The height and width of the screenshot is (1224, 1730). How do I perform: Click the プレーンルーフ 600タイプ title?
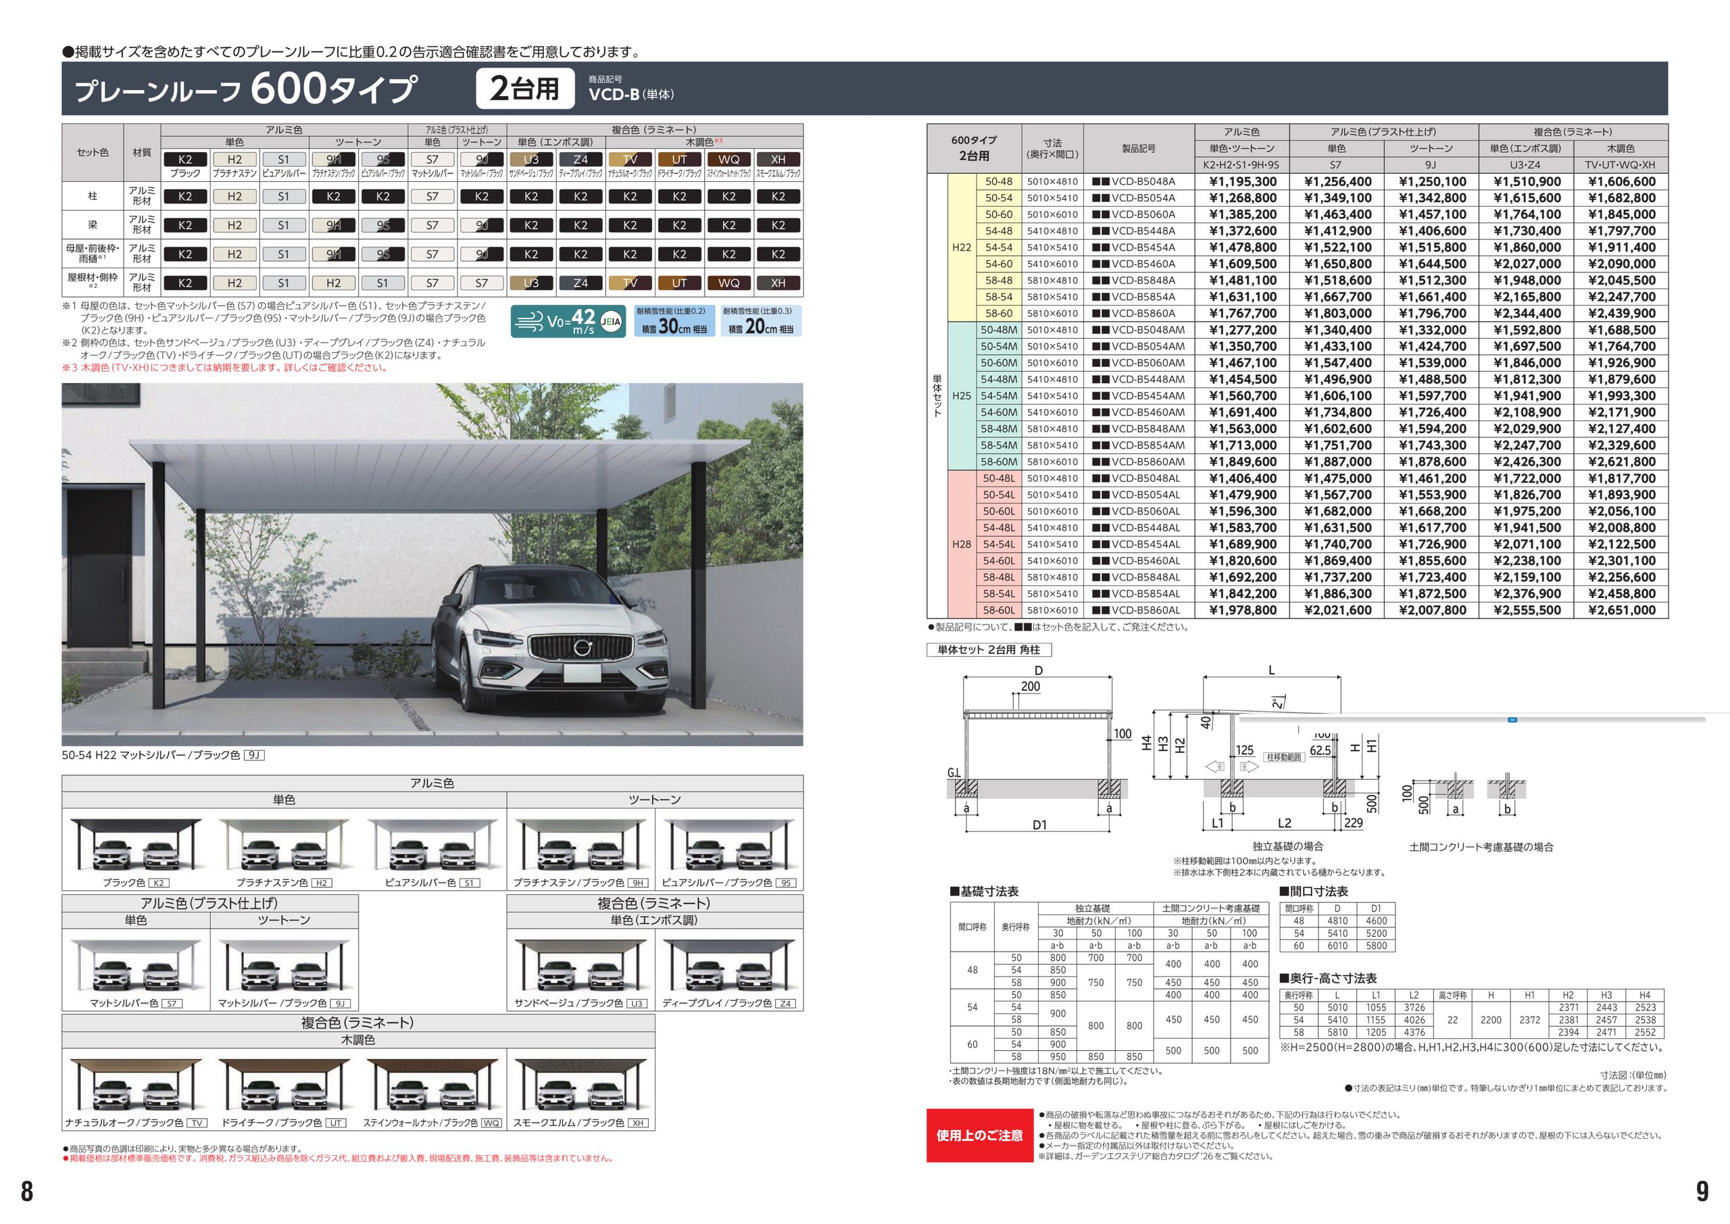click(x=245, y=90)
